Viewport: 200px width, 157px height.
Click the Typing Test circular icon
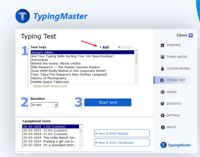click(162, 80)
